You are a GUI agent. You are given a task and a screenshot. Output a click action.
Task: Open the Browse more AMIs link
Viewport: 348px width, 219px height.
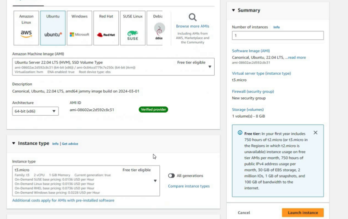[x=192, y=26]
